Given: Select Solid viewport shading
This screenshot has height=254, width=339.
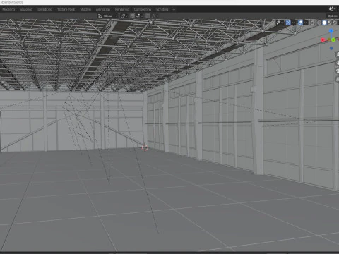Looking at the screenshot, I should (324, 23).
